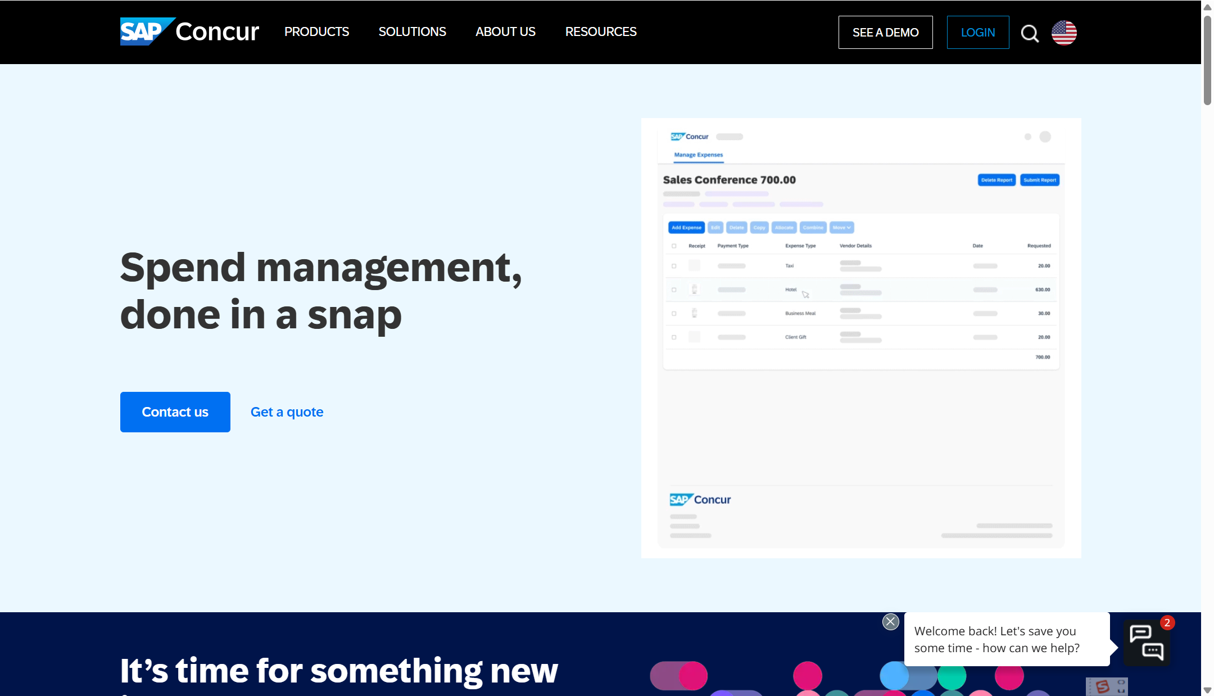
Task: Open the PRODUCTS navigation menu
Action: pyautogui.click(x=316, y=31)
